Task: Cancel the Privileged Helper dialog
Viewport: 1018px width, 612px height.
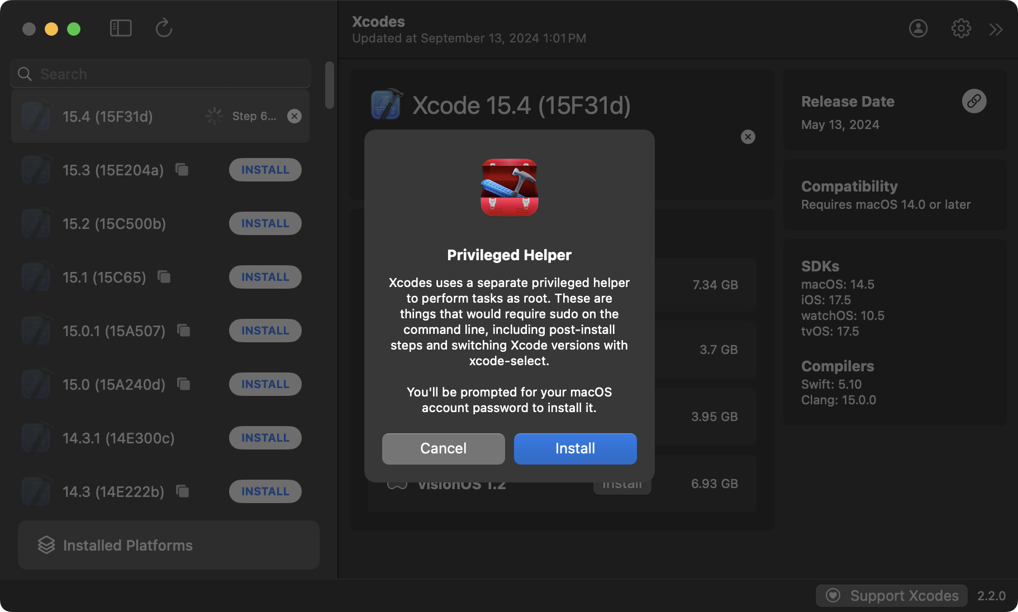Action: point(443,448)
